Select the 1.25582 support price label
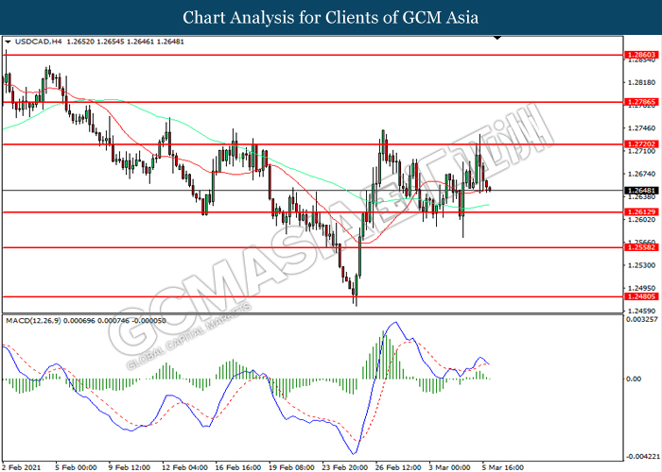The width and height of the screenshot is (662, 472). [x=641, y=247]
